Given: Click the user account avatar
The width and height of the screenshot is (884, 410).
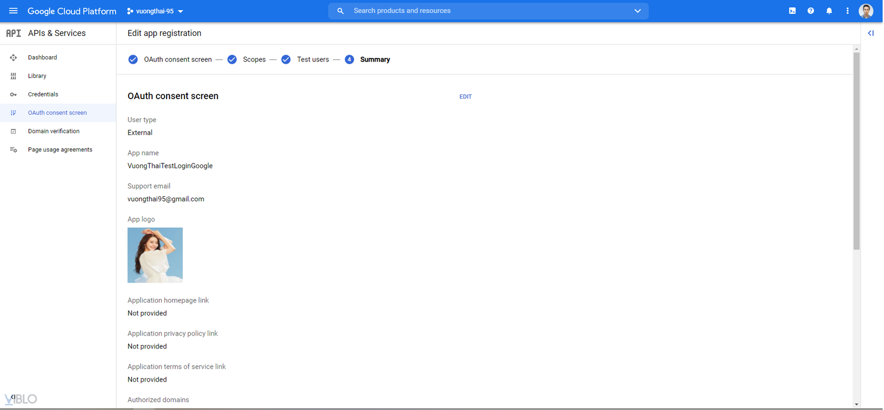Looking at the screenshot, I should pos(866,11).
